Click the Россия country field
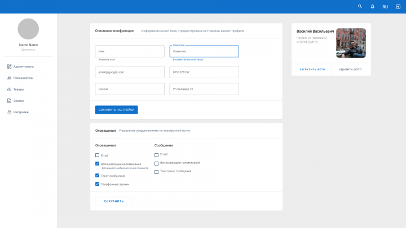Screen dimensions: 406x228 point(130,89)
